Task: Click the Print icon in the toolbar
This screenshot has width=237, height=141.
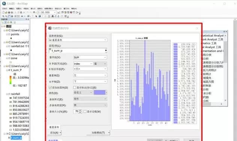Action: coord(12,12)
